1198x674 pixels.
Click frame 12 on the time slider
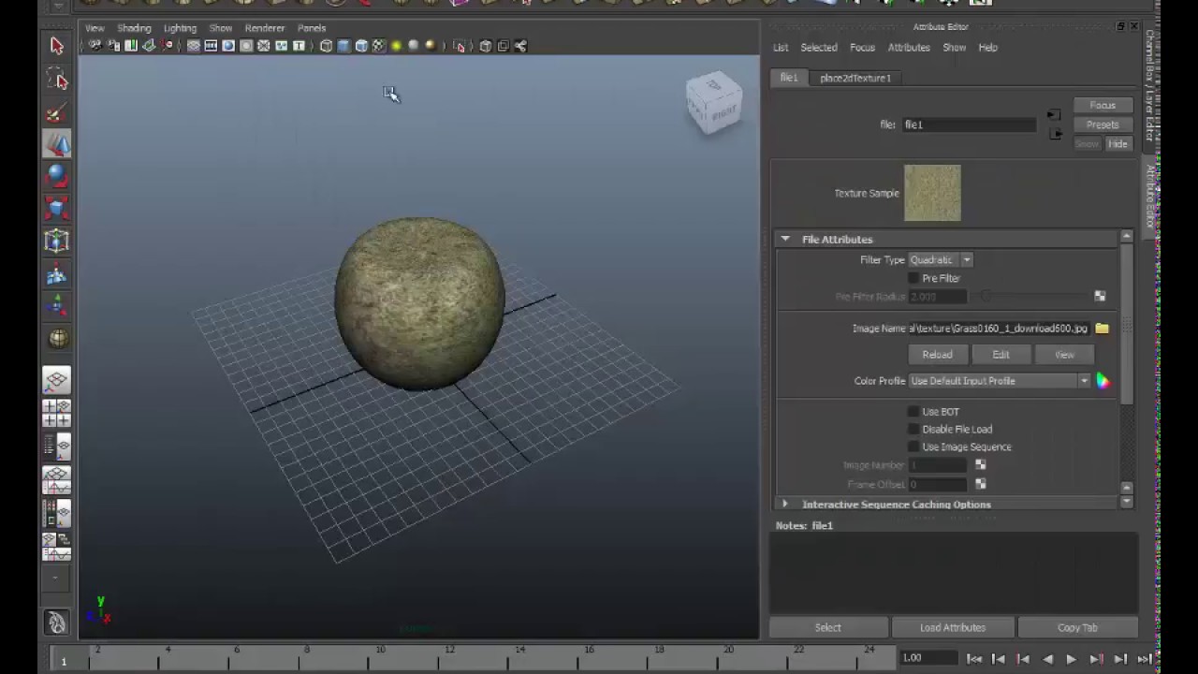pyautogui.click(x=450, y=658)
